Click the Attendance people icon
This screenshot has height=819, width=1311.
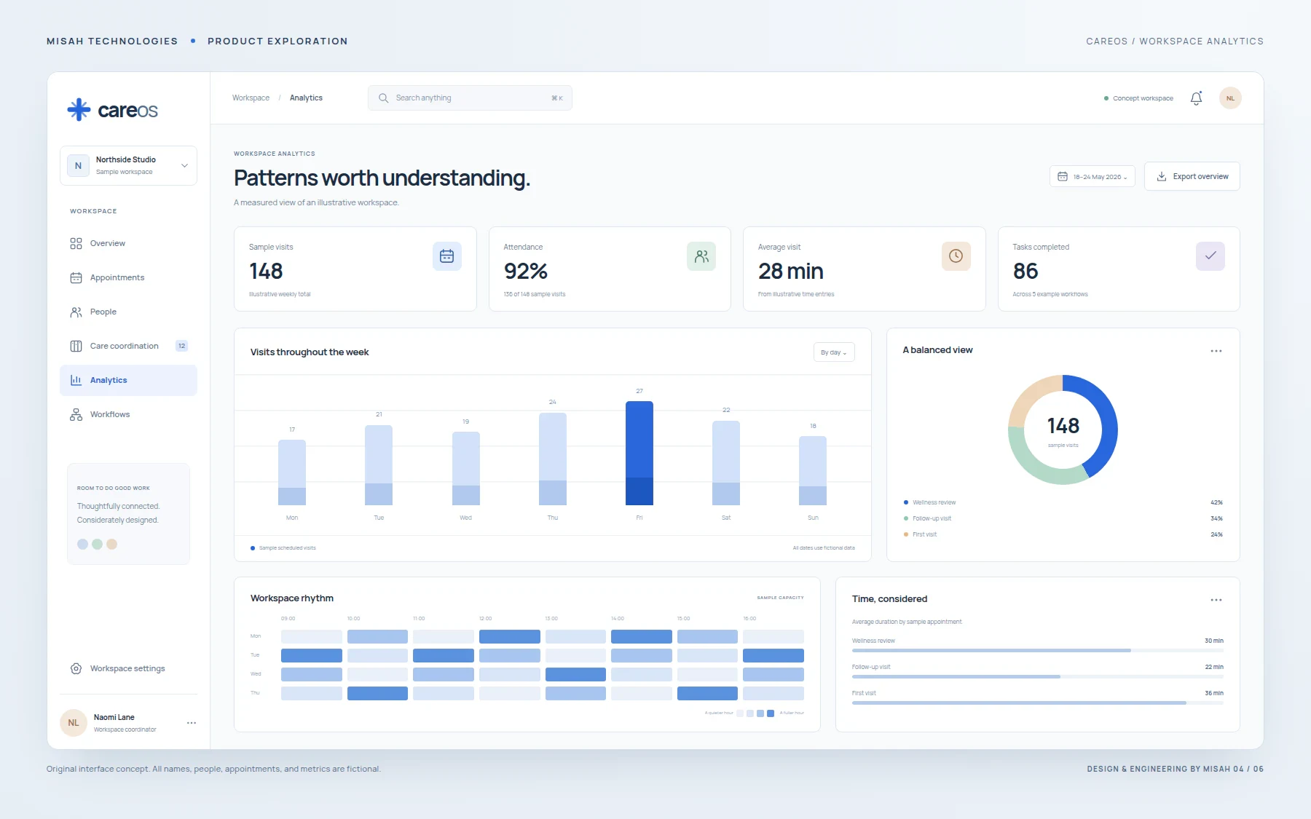[701, 256]
